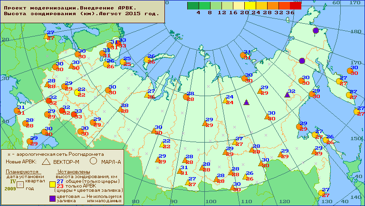The height and width of the screenshot is (206, 365).
Task: Click the 26 circle station on Novaya Zemlya
Action: point(147,59)
